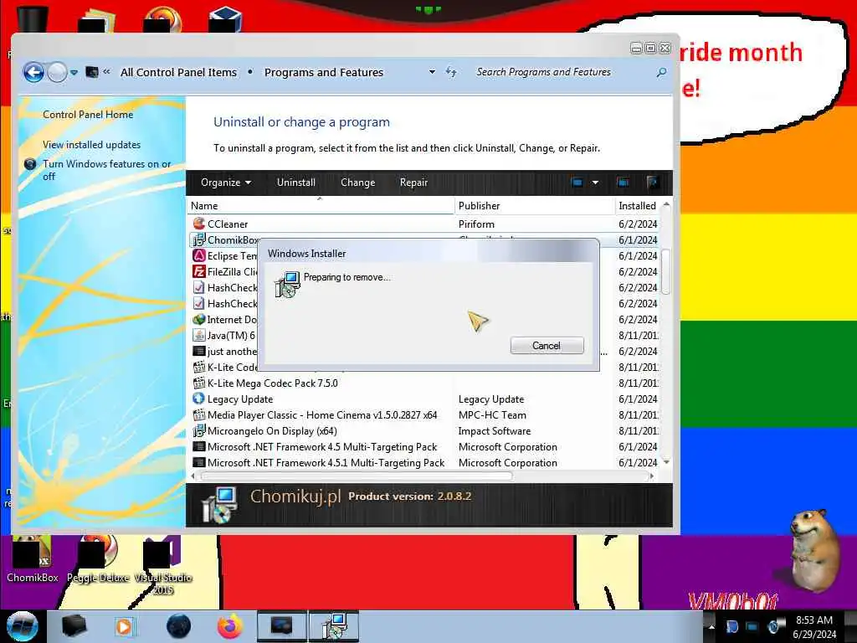857x643 pixels.
Task: Click the vertical scrollbar thumb in list
Action: [x=665, y=272]
